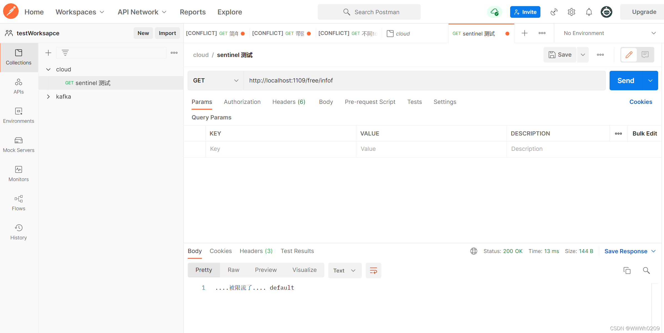This screenshot has width=664, height=333.
Task: Open the Tests tab
Action: pyautogui.click(x=414, y=102)
